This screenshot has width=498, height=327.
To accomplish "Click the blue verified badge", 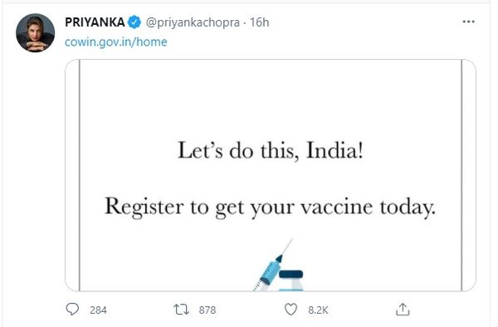I will pyautogui.click(x=134, y=22).
